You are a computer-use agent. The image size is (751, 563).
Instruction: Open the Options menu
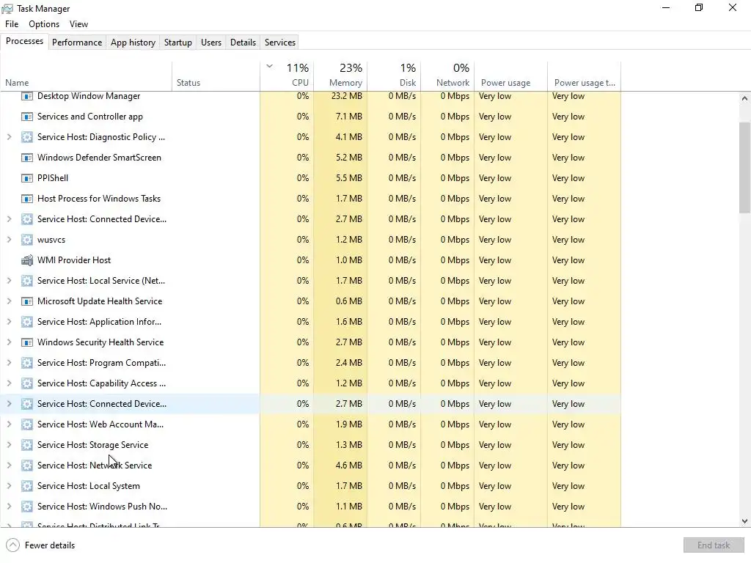(44, 24)
